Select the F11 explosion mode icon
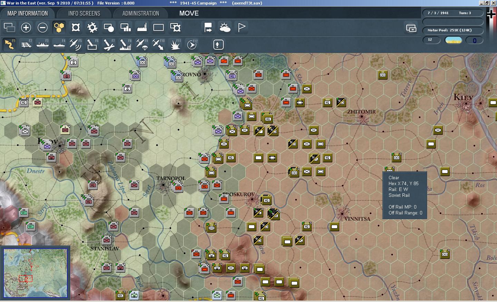The height and width of the screenshot is (302, 497). (175, 44)
